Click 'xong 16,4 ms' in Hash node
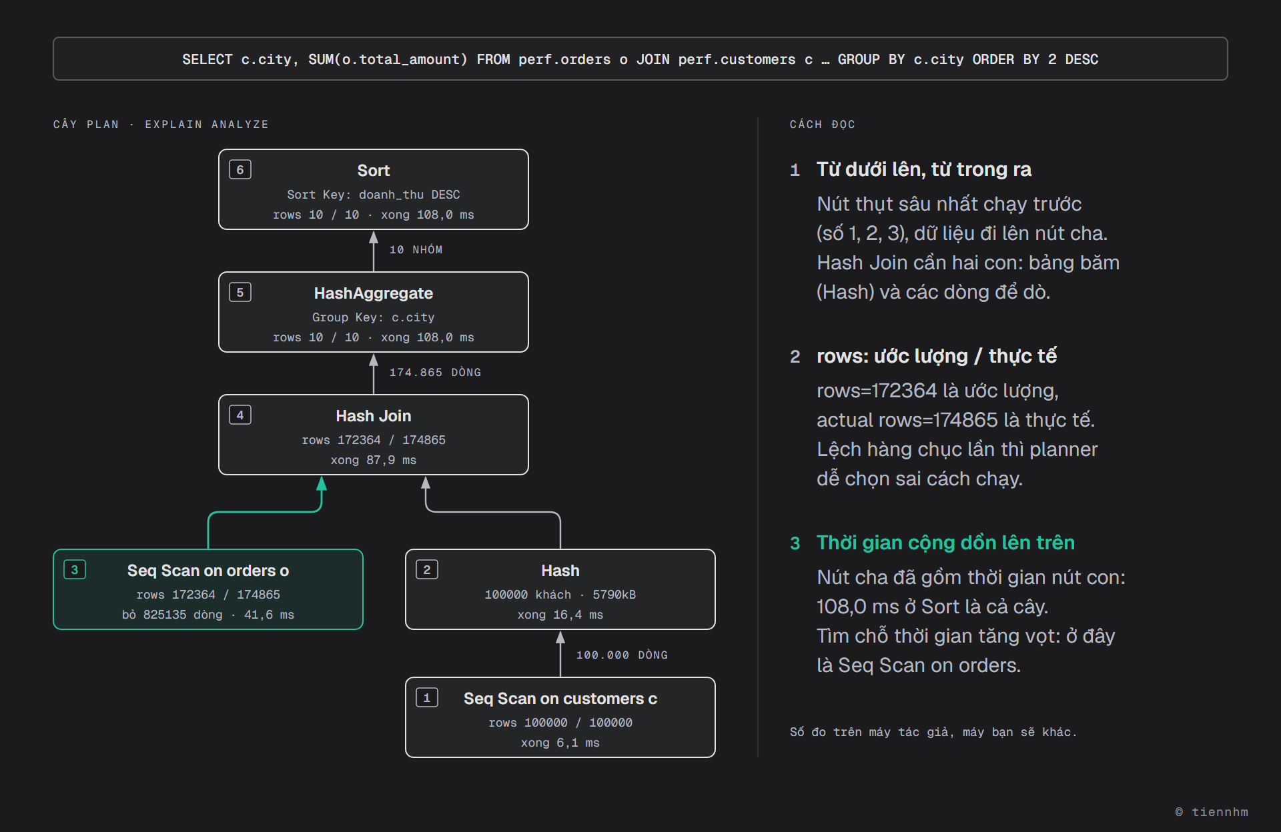 coord(560,615)
